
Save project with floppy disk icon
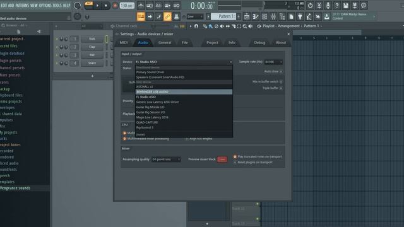pyautogui.click(x=346, y=6)
